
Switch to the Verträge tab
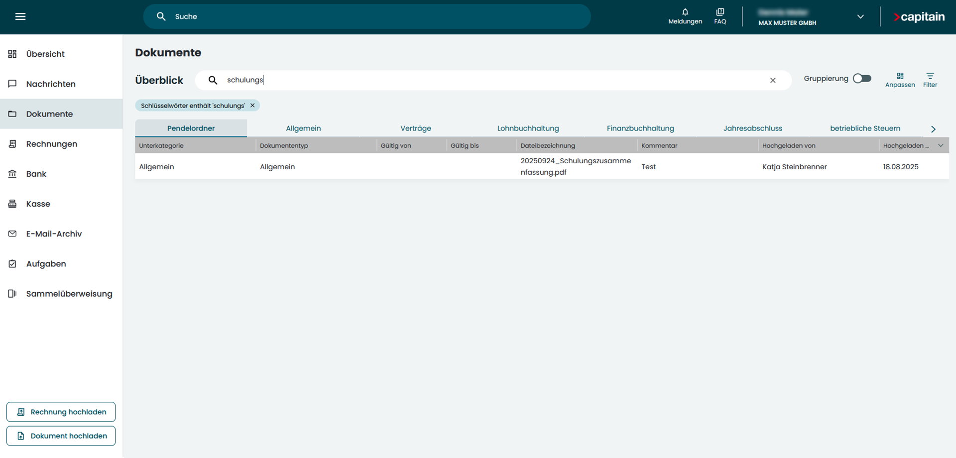[415, 128]
